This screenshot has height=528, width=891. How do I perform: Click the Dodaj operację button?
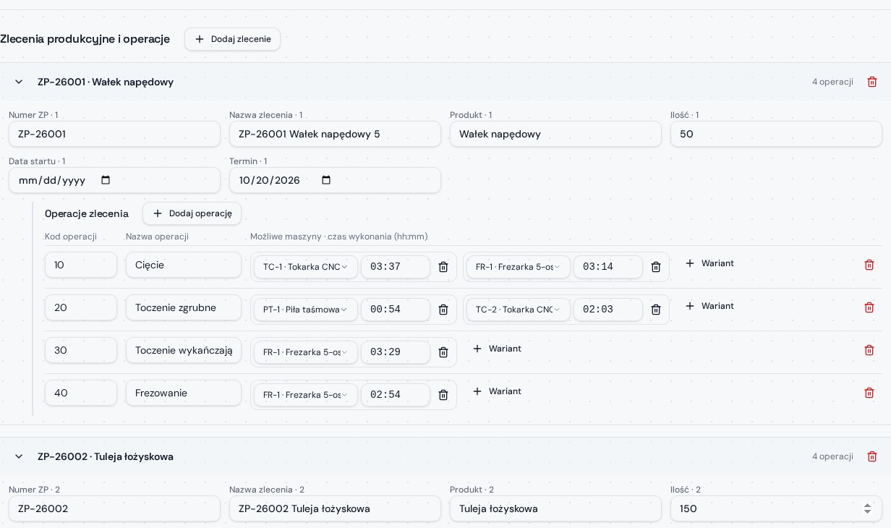point(192,213)
